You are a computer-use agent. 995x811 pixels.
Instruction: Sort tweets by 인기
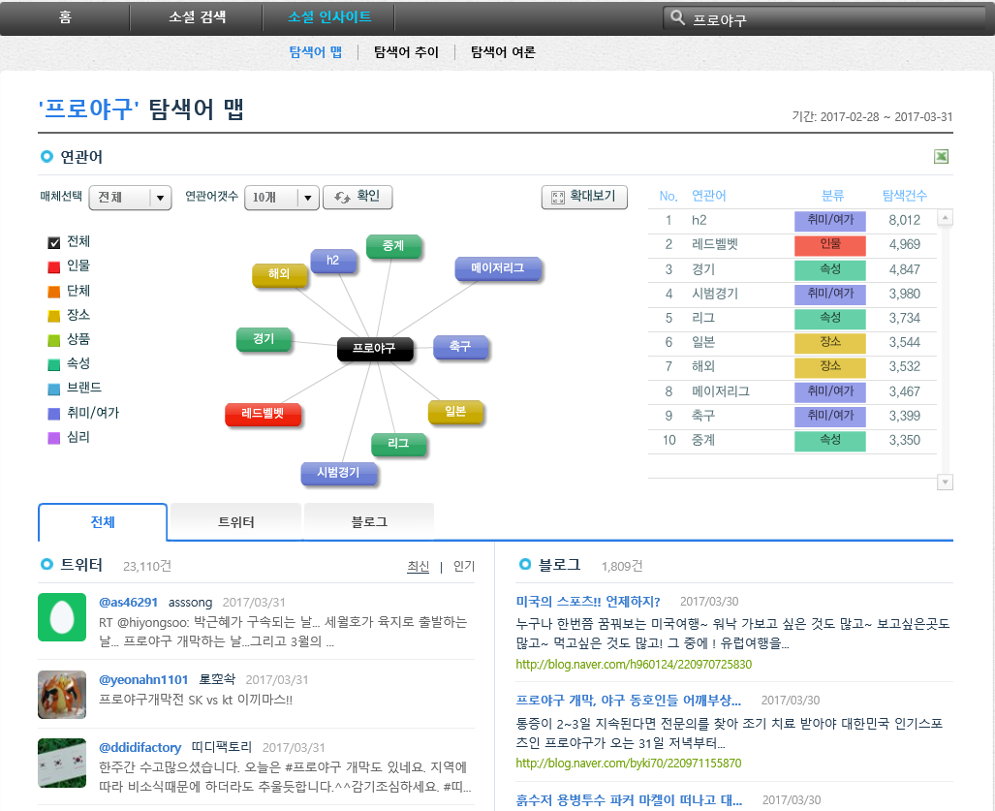(x=464, y=566)
